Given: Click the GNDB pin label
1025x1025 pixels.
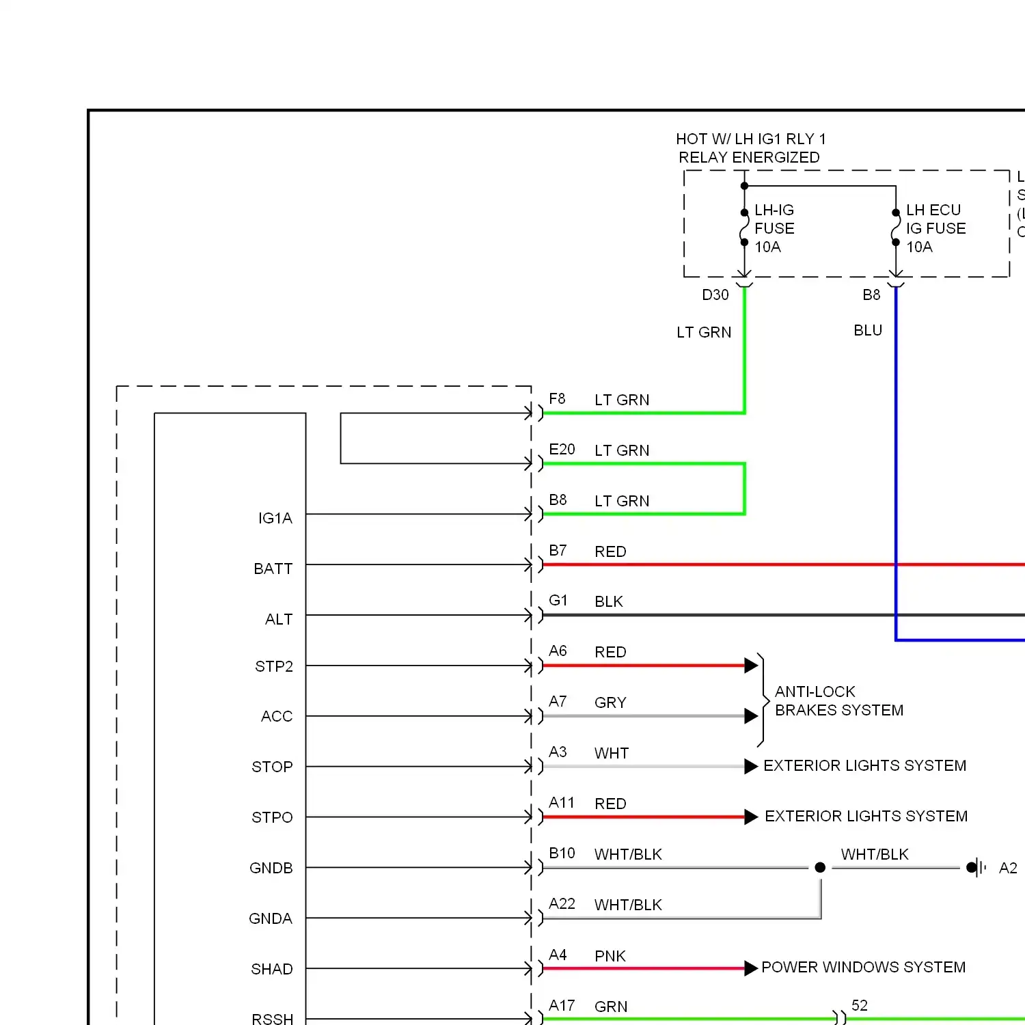Looking at the screenshot, I should click(x=271, y=869).
